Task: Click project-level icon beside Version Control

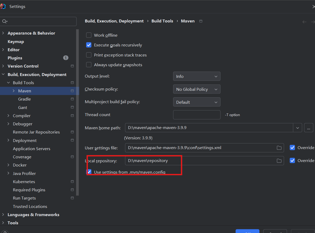Action: (x=72, y=66)
